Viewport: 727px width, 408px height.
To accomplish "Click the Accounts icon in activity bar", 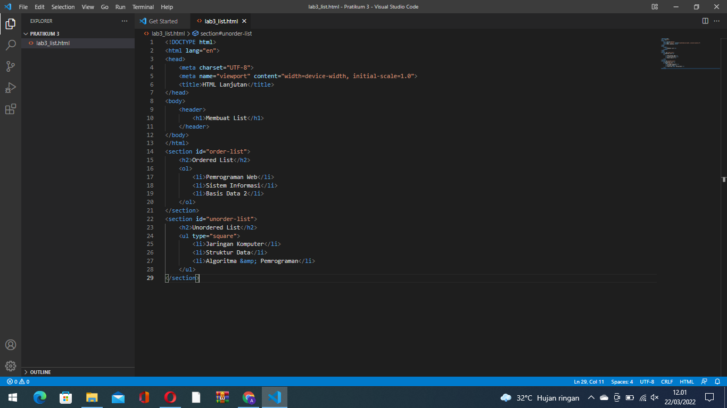I will tap(11, 344).
